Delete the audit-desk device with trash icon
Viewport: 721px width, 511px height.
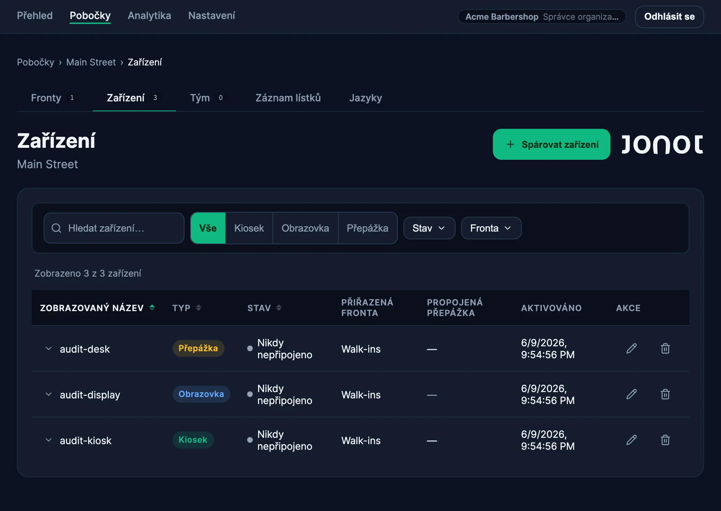point(665,348)
